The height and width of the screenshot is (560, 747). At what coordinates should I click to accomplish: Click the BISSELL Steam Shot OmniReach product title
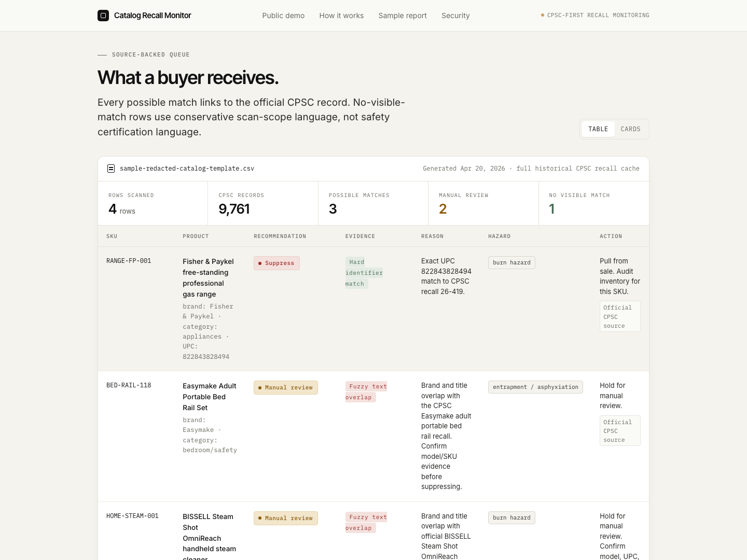coord(209,537)
